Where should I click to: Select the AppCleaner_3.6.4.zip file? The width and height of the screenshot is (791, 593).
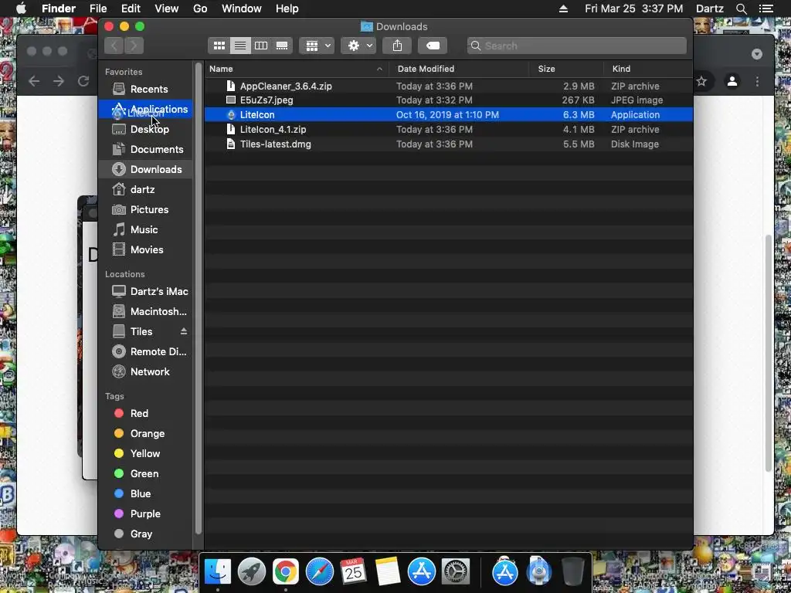[449, 86]
